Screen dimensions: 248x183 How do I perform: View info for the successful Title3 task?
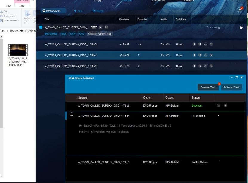coord(226,106)
